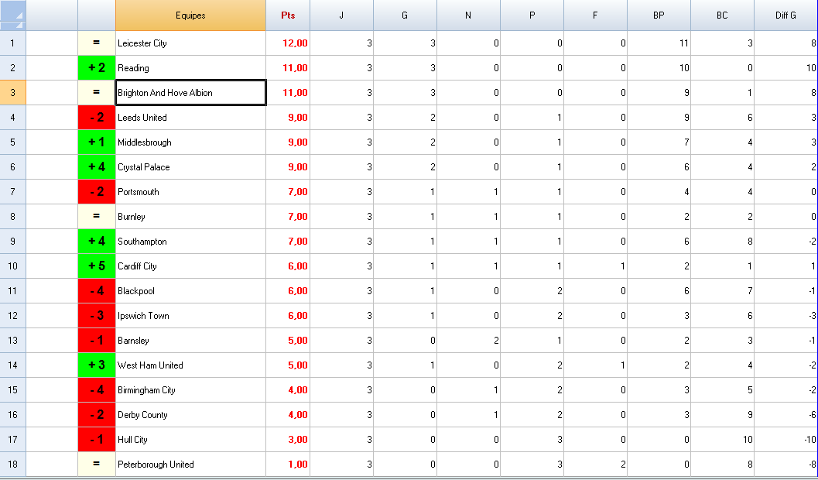Select the West Ham United team cell
818x480 pixels.
190,365
